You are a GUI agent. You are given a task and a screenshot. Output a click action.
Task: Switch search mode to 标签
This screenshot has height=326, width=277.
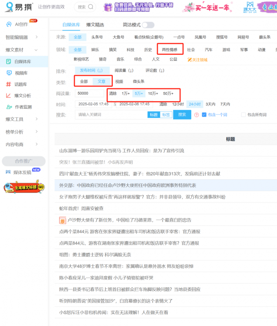point(166,115)
